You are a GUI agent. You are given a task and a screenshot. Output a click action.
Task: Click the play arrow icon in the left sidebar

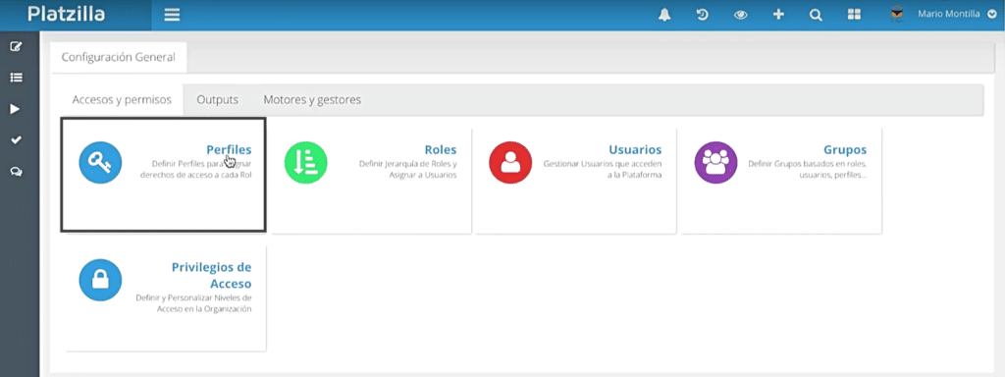[x=16, y=109]
